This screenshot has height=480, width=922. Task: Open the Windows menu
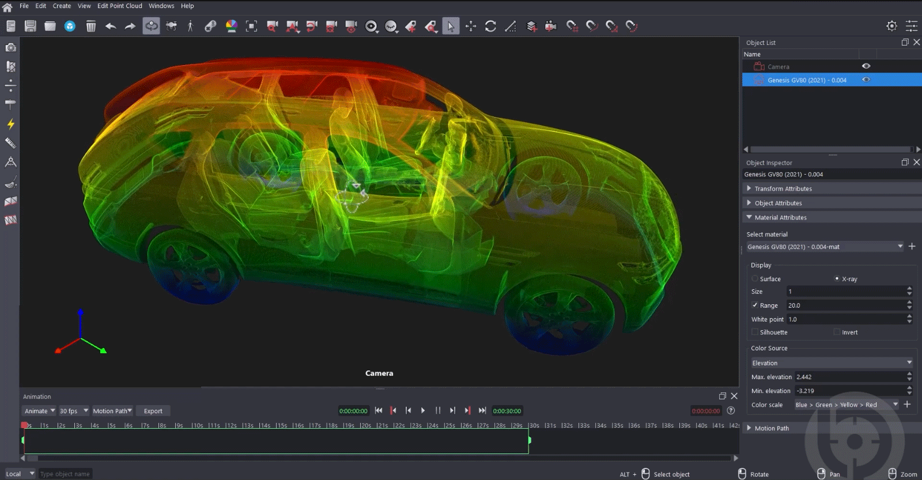(161, 6)
